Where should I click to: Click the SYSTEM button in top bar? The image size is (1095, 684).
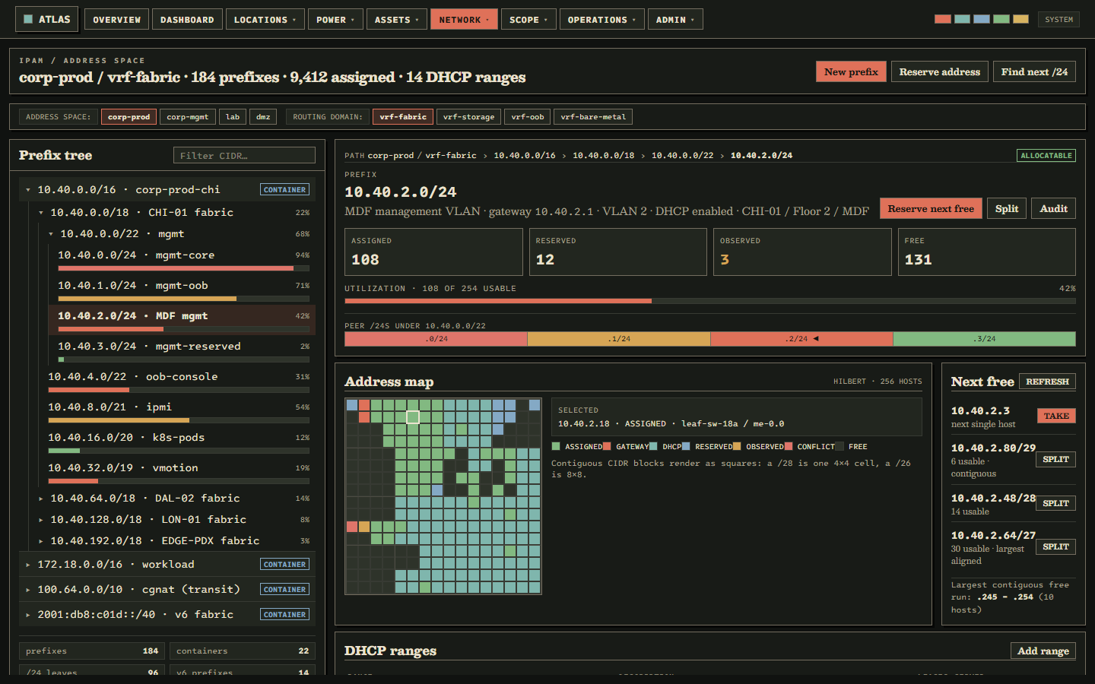tap(1058, 19)
